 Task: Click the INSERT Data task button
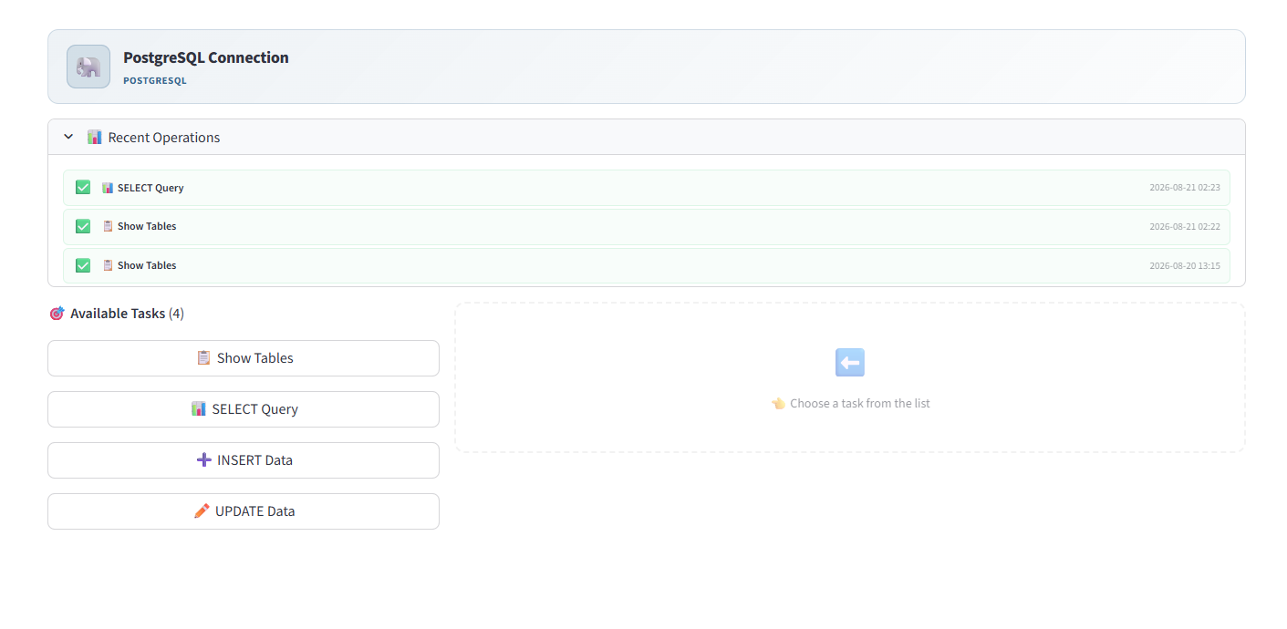244,460
